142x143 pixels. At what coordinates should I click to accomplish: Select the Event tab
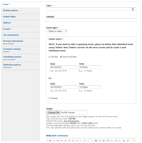click(x=21, y=4)
